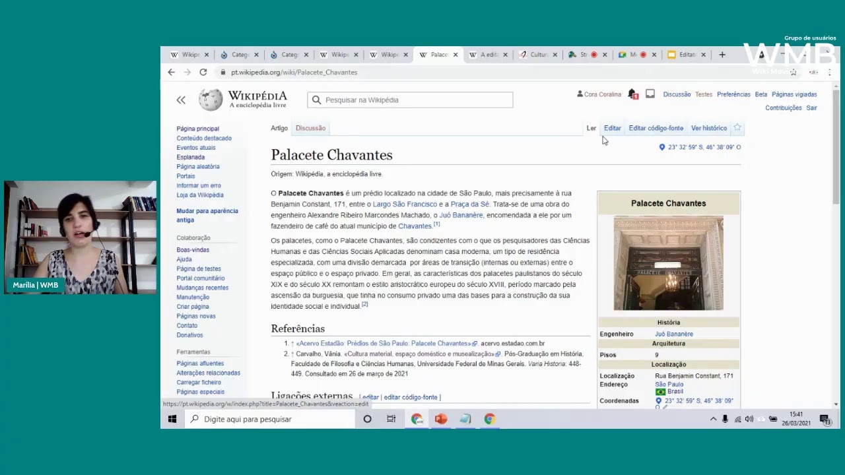Show hidden system tray icons chevron
The height and width of the screenshot is (475, 845).
click(x=713, y=419)
